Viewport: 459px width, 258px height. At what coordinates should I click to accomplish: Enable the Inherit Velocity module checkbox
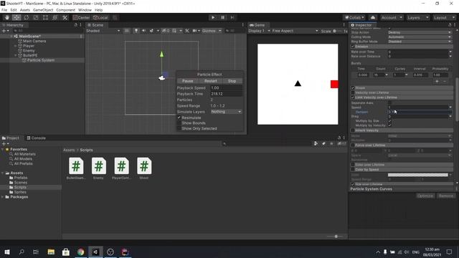353,130
